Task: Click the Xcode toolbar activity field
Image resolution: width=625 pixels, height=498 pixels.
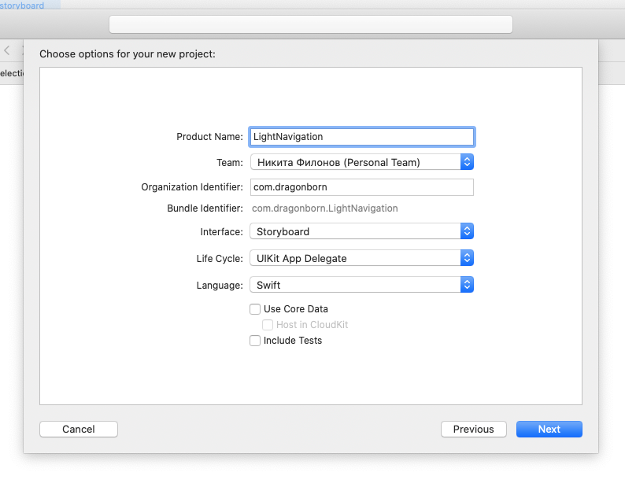Action: (x=311, y=24)
